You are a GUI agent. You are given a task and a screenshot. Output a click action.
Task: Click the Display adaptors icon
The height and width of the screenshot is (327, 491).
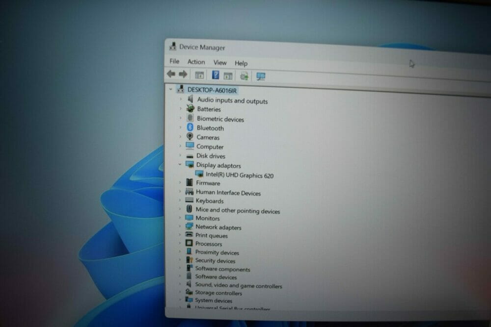coord(190,164)
